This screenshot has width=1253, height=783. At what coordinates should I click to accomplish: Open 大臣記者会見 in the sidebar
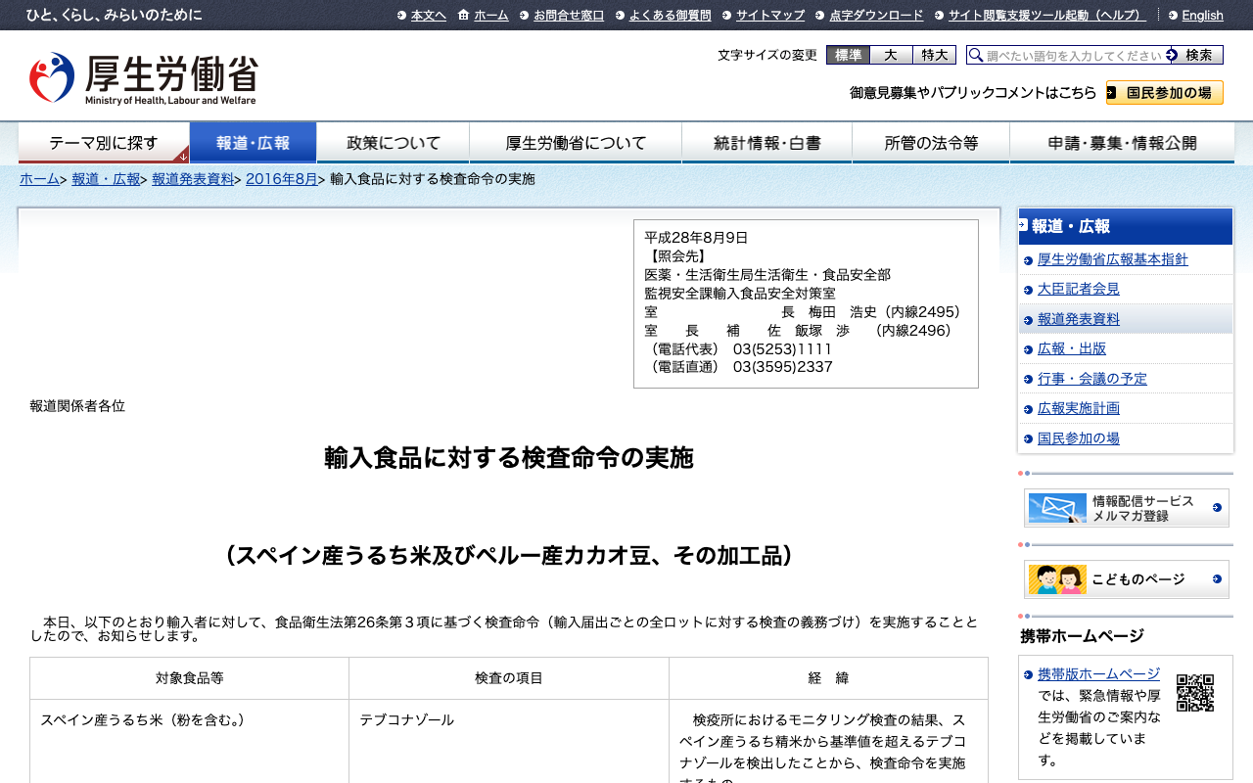coord(1079,289)
